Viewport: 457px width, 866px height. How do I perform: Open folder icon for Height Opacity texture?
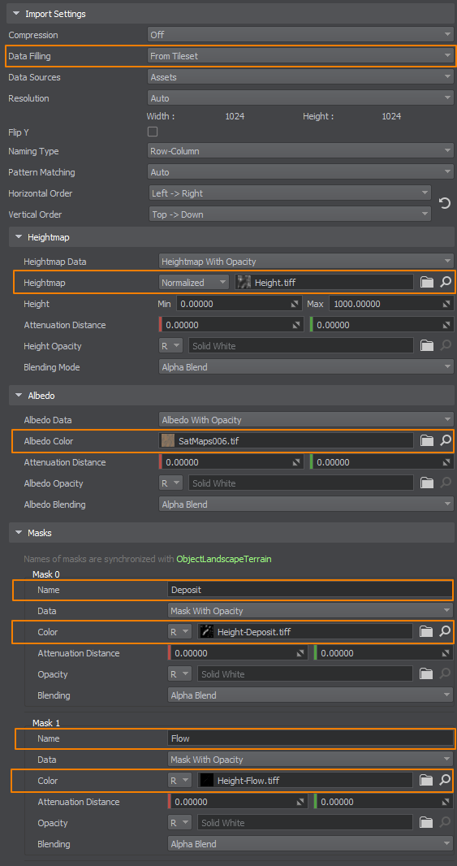[427, 346]
